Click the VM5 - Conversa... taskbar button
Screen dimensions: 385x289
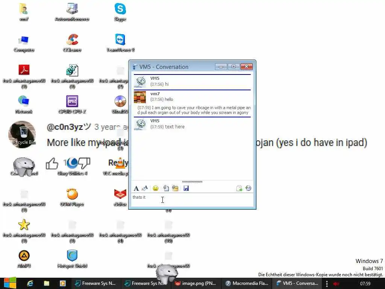297,283
